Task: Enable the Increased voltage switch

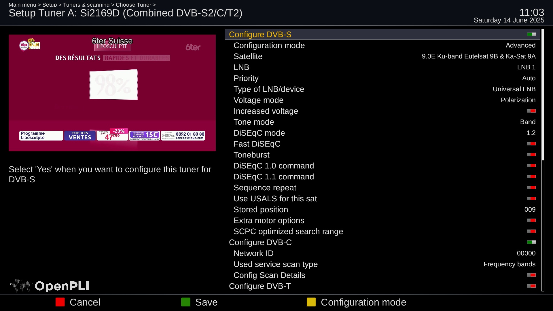Action: (x=531, y=111)
